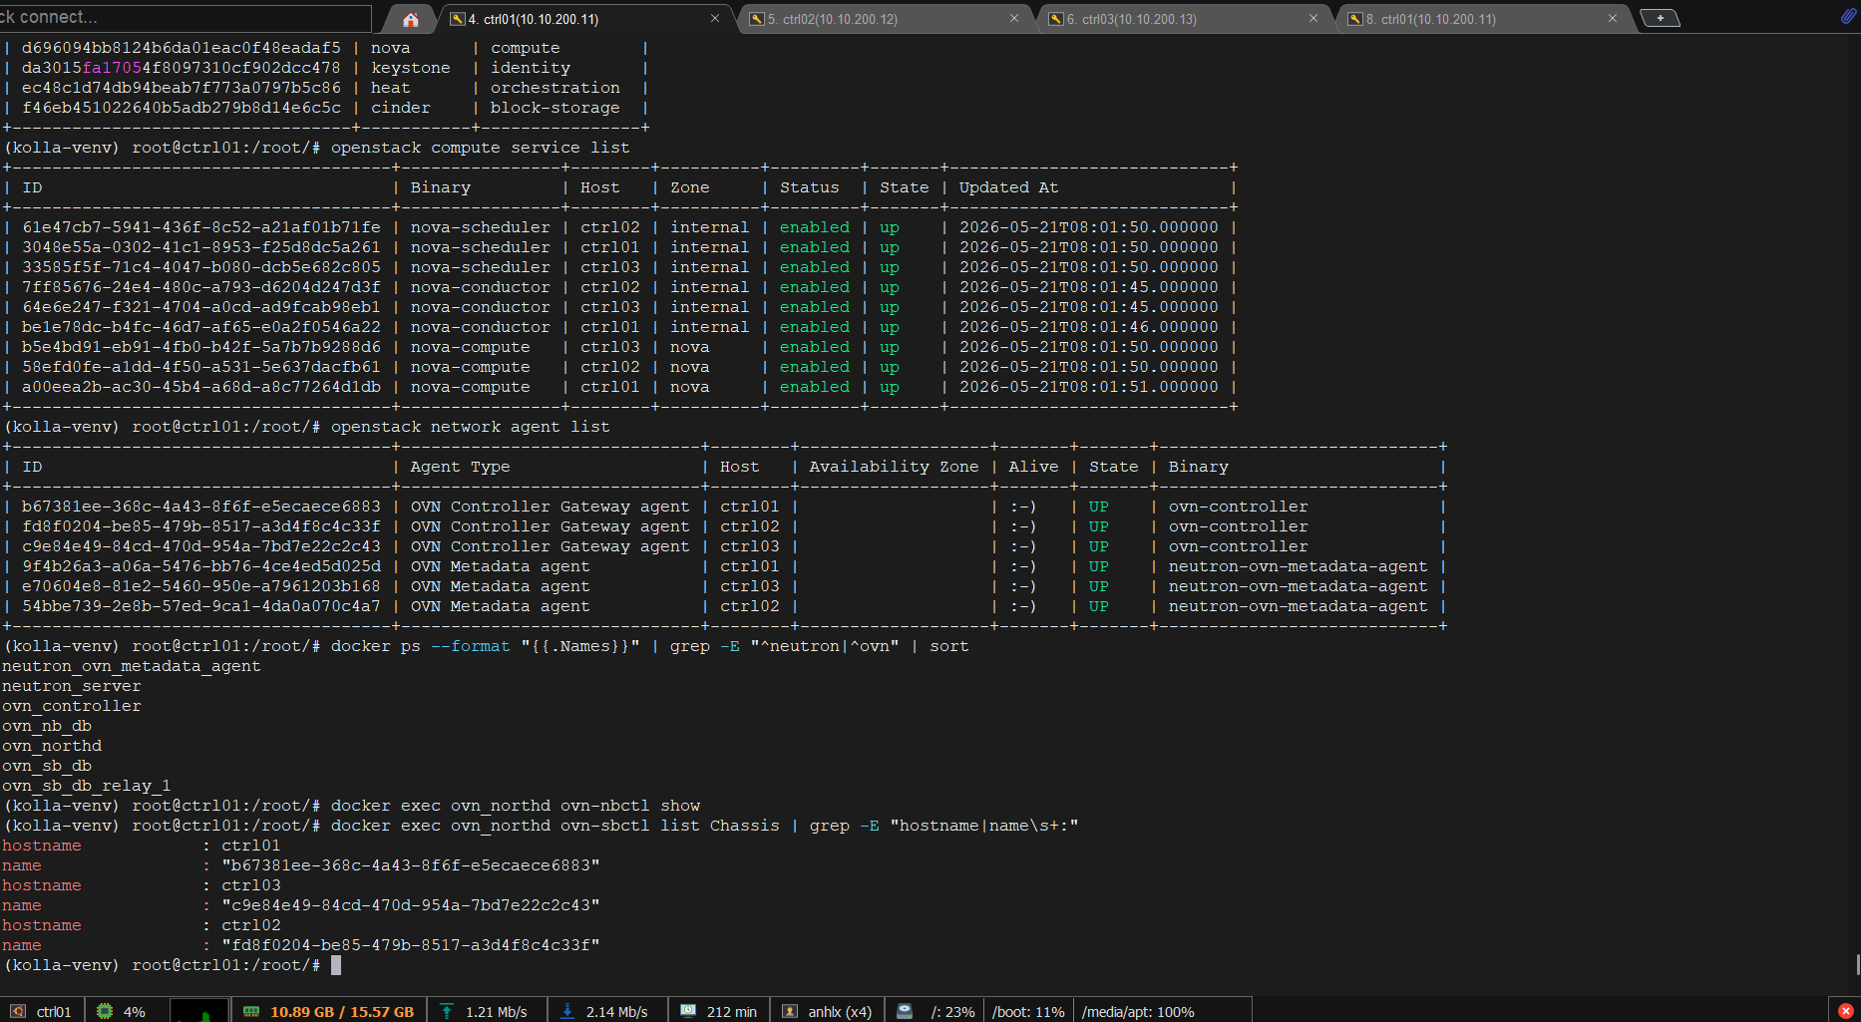
Task: Click the tab icon of 5. ctrl02
Action: pos(757,19)
